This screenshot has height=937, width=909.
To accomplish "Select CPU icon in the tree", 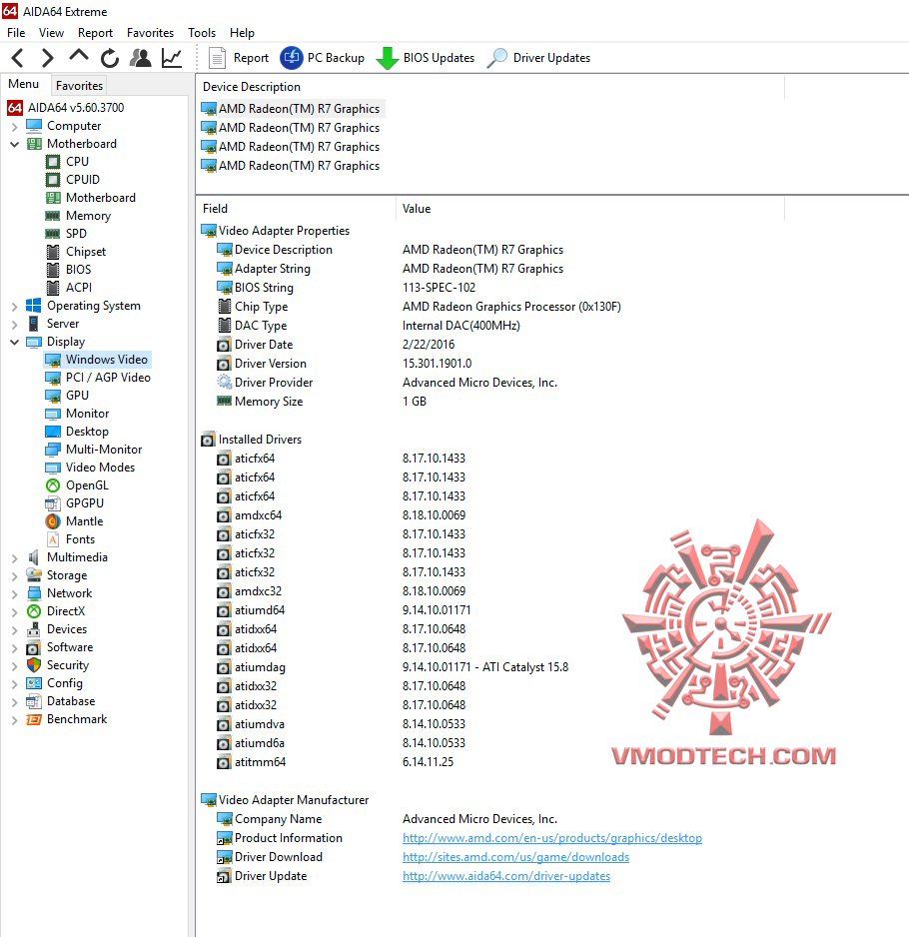I will point(53,162).
